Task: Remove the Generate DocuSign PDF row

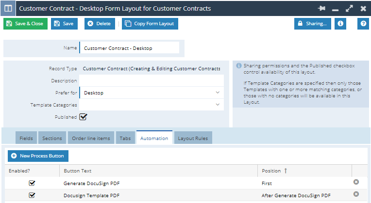Action: [x=356, y=183]
